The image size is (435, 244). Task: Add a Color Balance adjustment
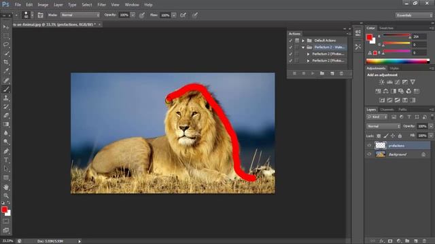point(385,91)
